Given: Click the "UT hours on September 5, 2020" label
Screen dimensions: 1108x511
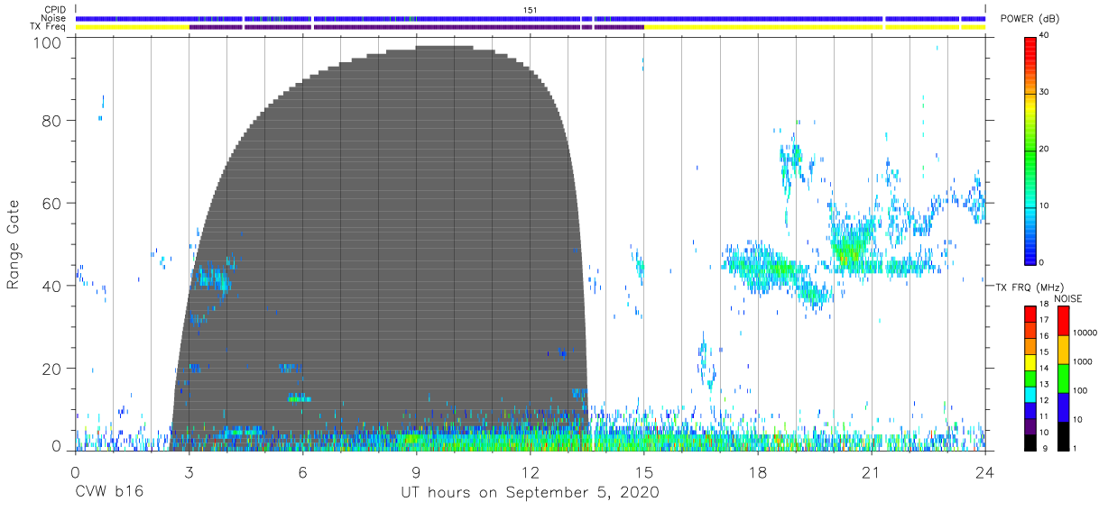Looking at the screenshot, I should (x=530, y=493).
